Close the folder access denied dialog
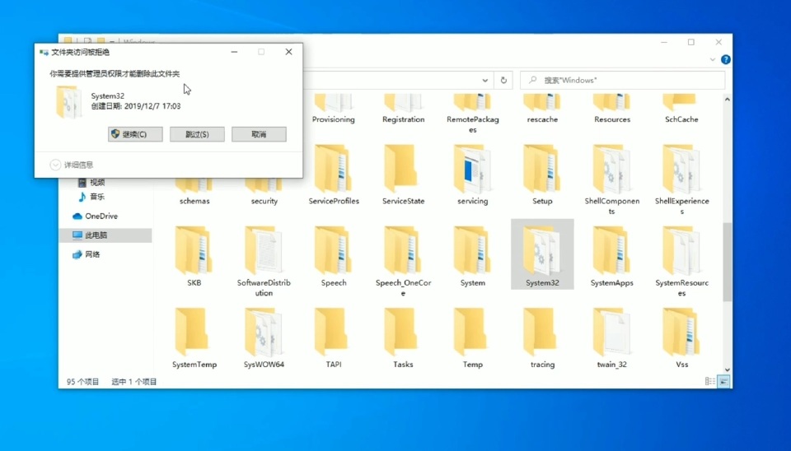Screen dimensions: 791x451 (288, 52)
